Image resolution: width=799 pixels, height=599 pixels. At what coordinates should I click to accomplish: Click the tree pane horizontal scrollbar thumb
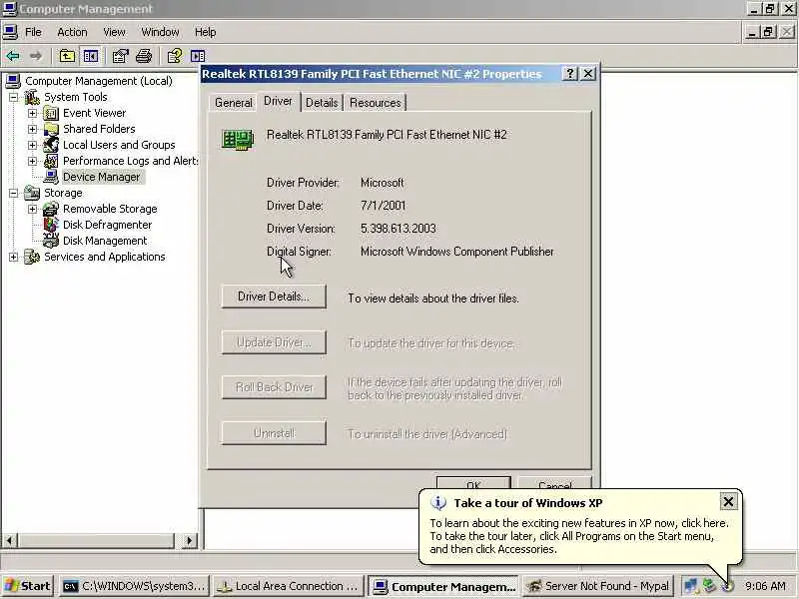tap(97, 540)
